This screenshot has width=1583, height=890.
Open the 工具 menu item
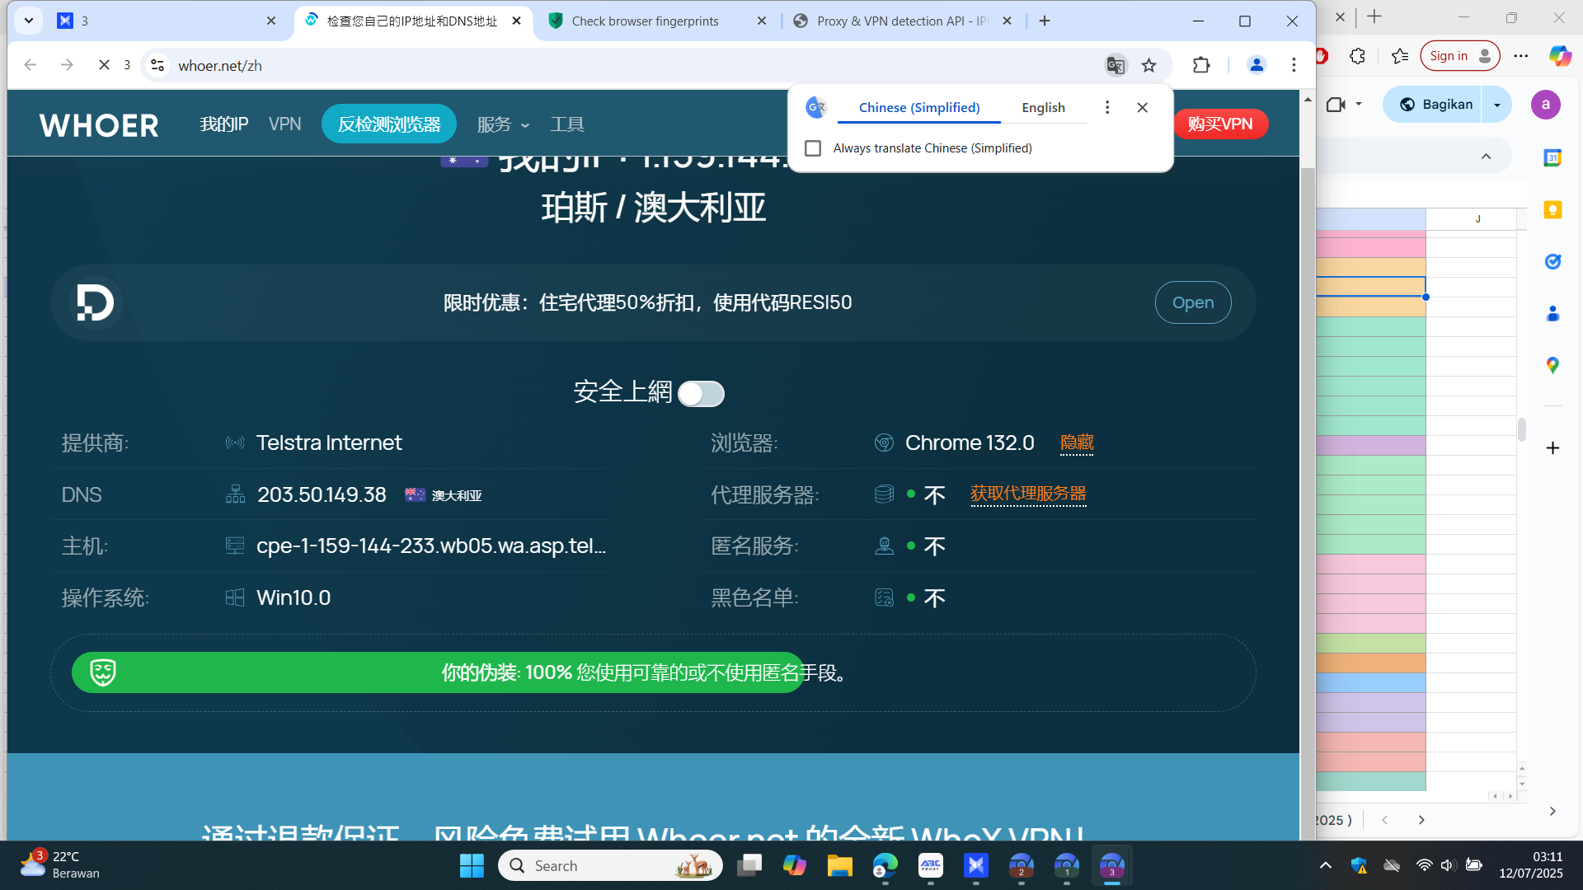(567, 124)
